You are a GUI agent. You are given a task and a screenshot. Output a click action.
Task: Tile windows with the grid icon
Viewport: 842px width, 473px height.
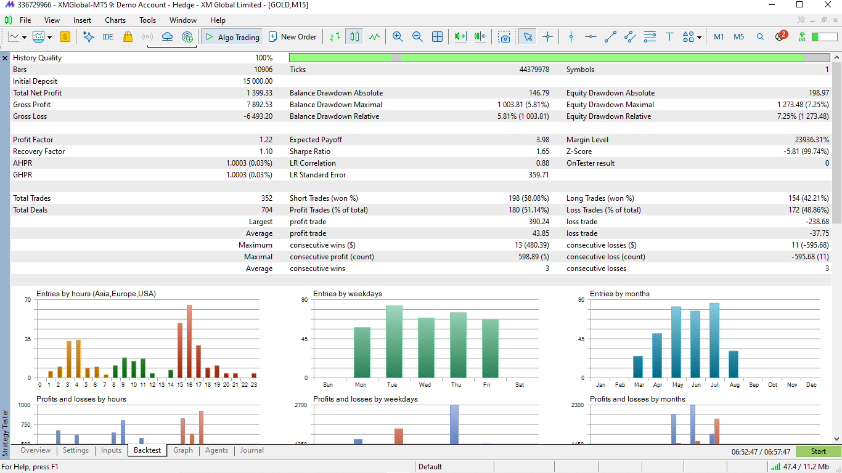coord(437,37)
